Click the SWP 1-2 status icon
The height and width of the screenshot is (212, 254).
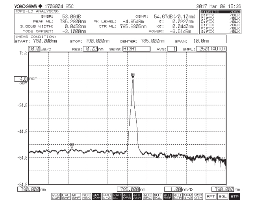[188, 196]
